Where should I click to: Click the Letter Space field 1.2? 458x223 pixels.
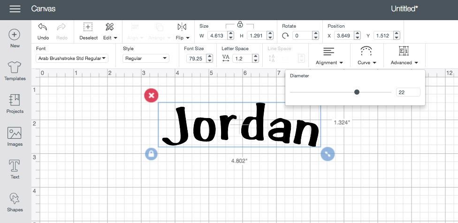click(x=242, y=58)
